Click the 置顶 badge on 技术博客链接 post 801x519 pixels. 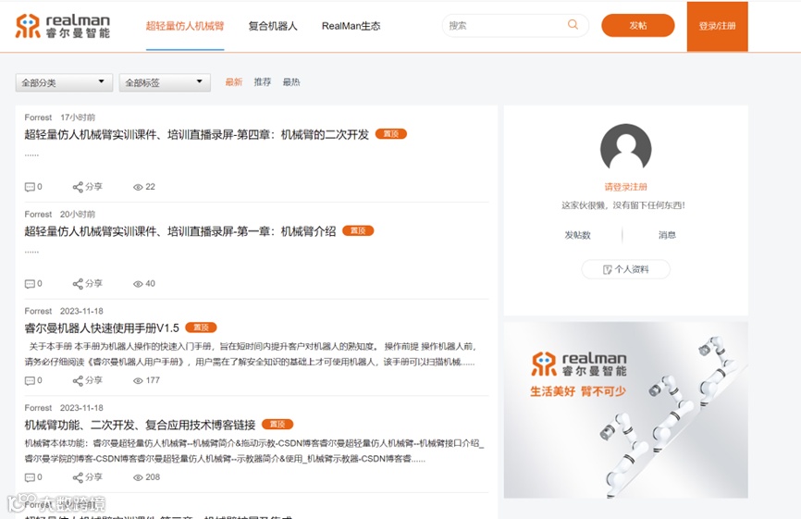[x=277, y=424]
